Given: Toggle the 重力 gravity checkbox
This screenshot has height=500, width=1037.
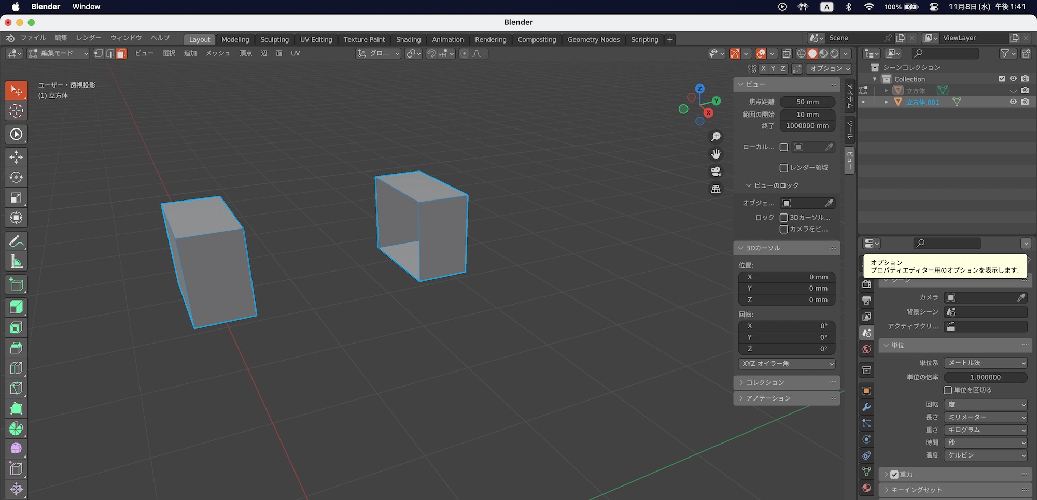Looking at the screenshot, I should pos(894,475).
